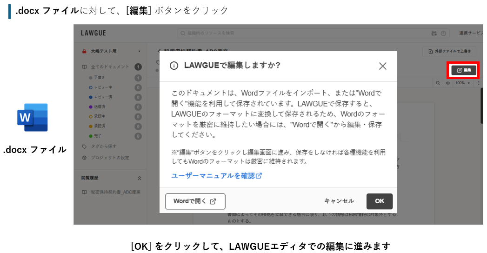Click the Wordで開く button

tap(195, 201)
